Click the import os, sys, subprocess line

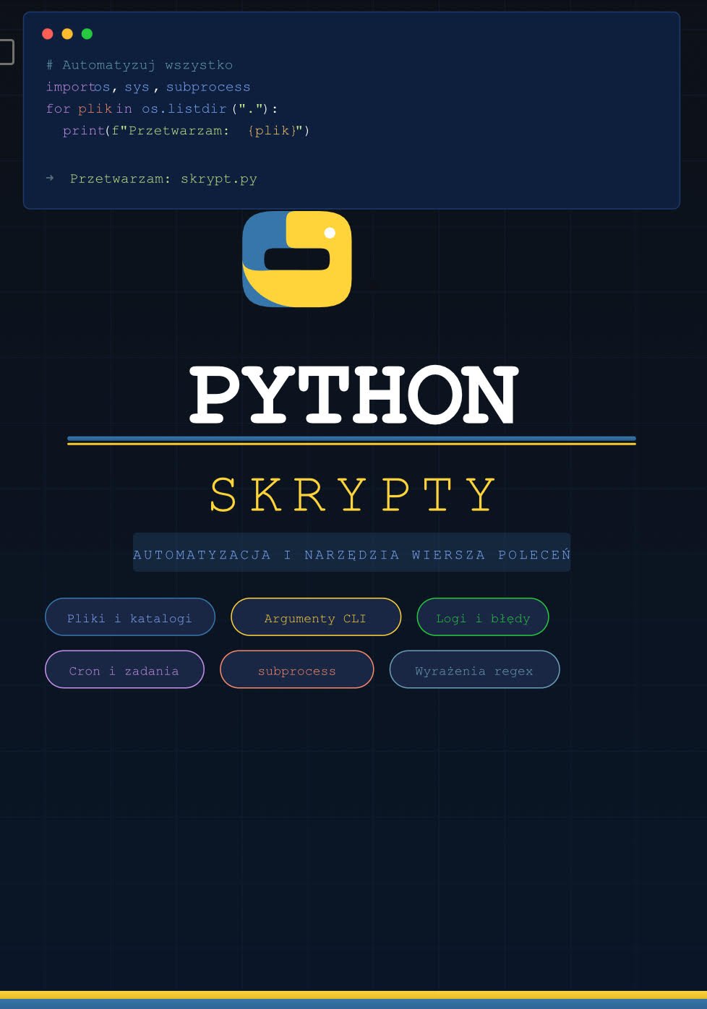click(x=148, y=87)
